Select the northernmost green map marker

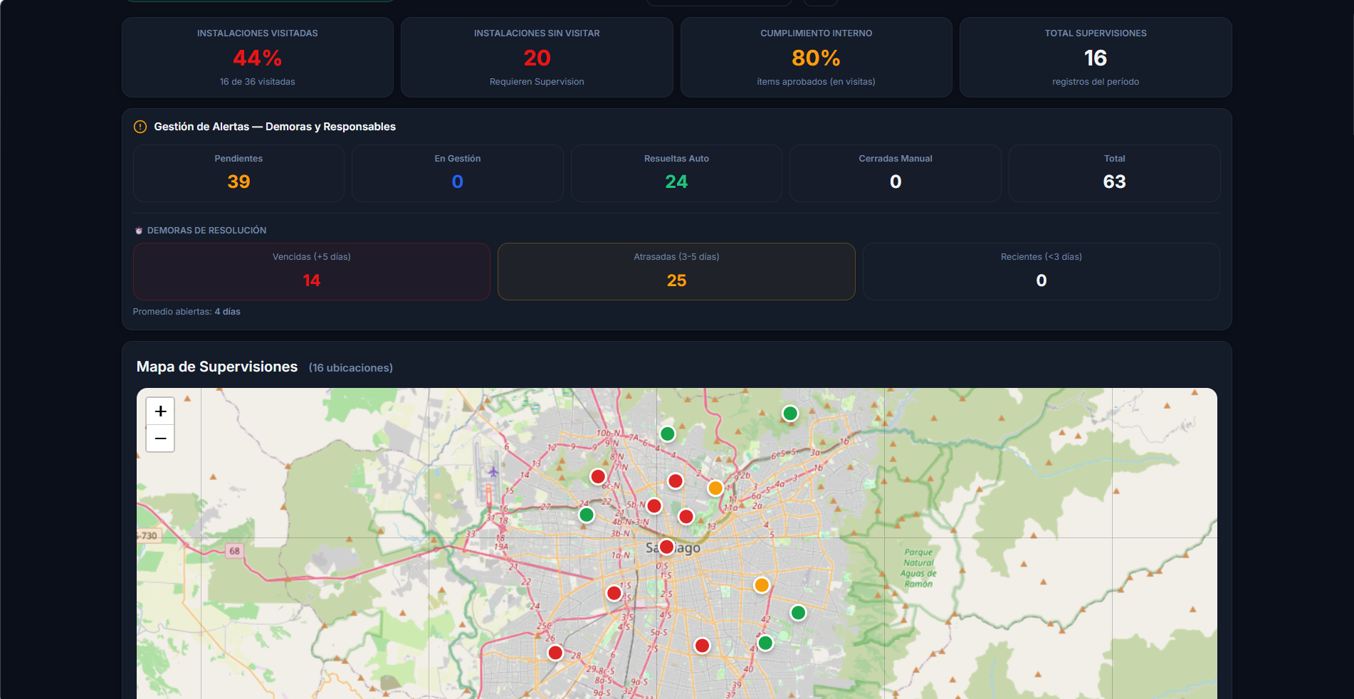coord(790,414)
